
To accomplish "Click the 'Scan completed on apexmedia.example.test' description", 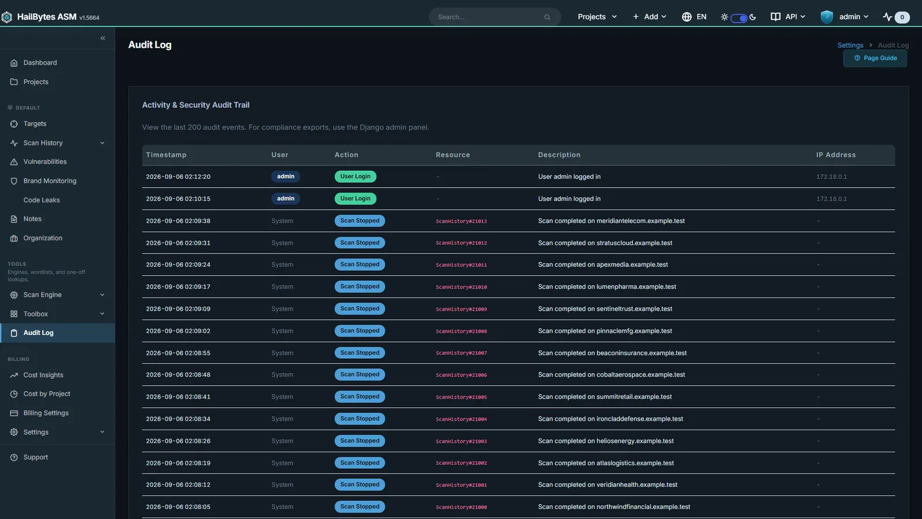I will pos(603,265).
